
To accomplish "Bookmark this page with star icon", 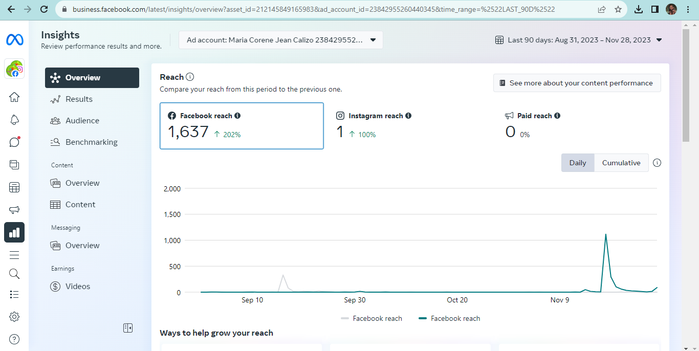I will coord(618,9).
